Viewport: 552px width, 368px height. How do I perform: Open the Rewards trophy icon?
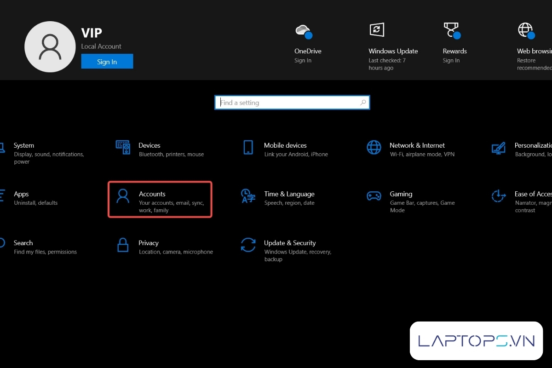[451, 31]
